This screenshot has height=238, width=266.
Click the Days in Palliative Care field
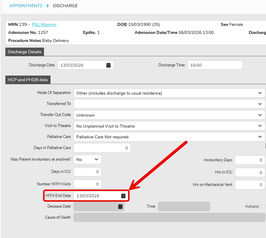(x=102, y=148)
